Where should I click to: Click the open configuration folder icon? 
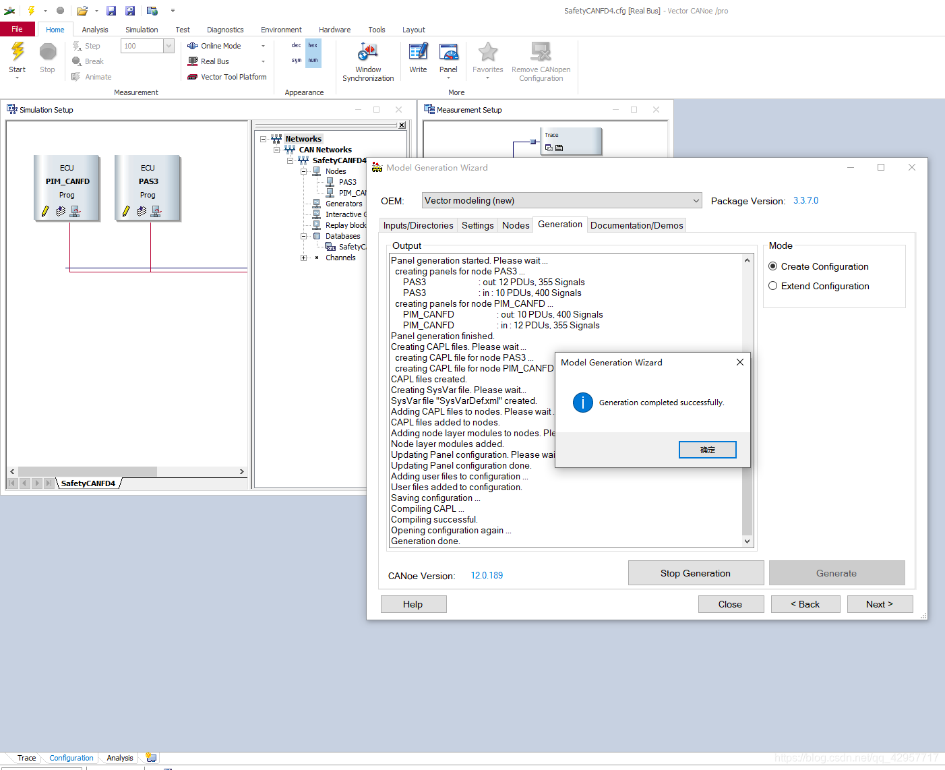pyautogui.click(x=82, y=11)
